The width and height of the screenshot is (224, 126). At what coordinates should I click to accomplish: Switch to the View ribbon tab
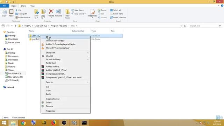click(x=33, y=6)
